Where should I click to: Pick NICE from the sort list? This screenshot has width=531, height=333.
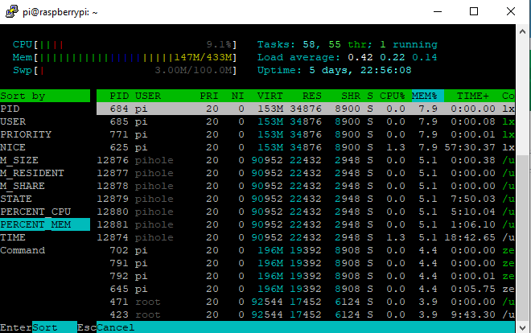coord(14,147)
